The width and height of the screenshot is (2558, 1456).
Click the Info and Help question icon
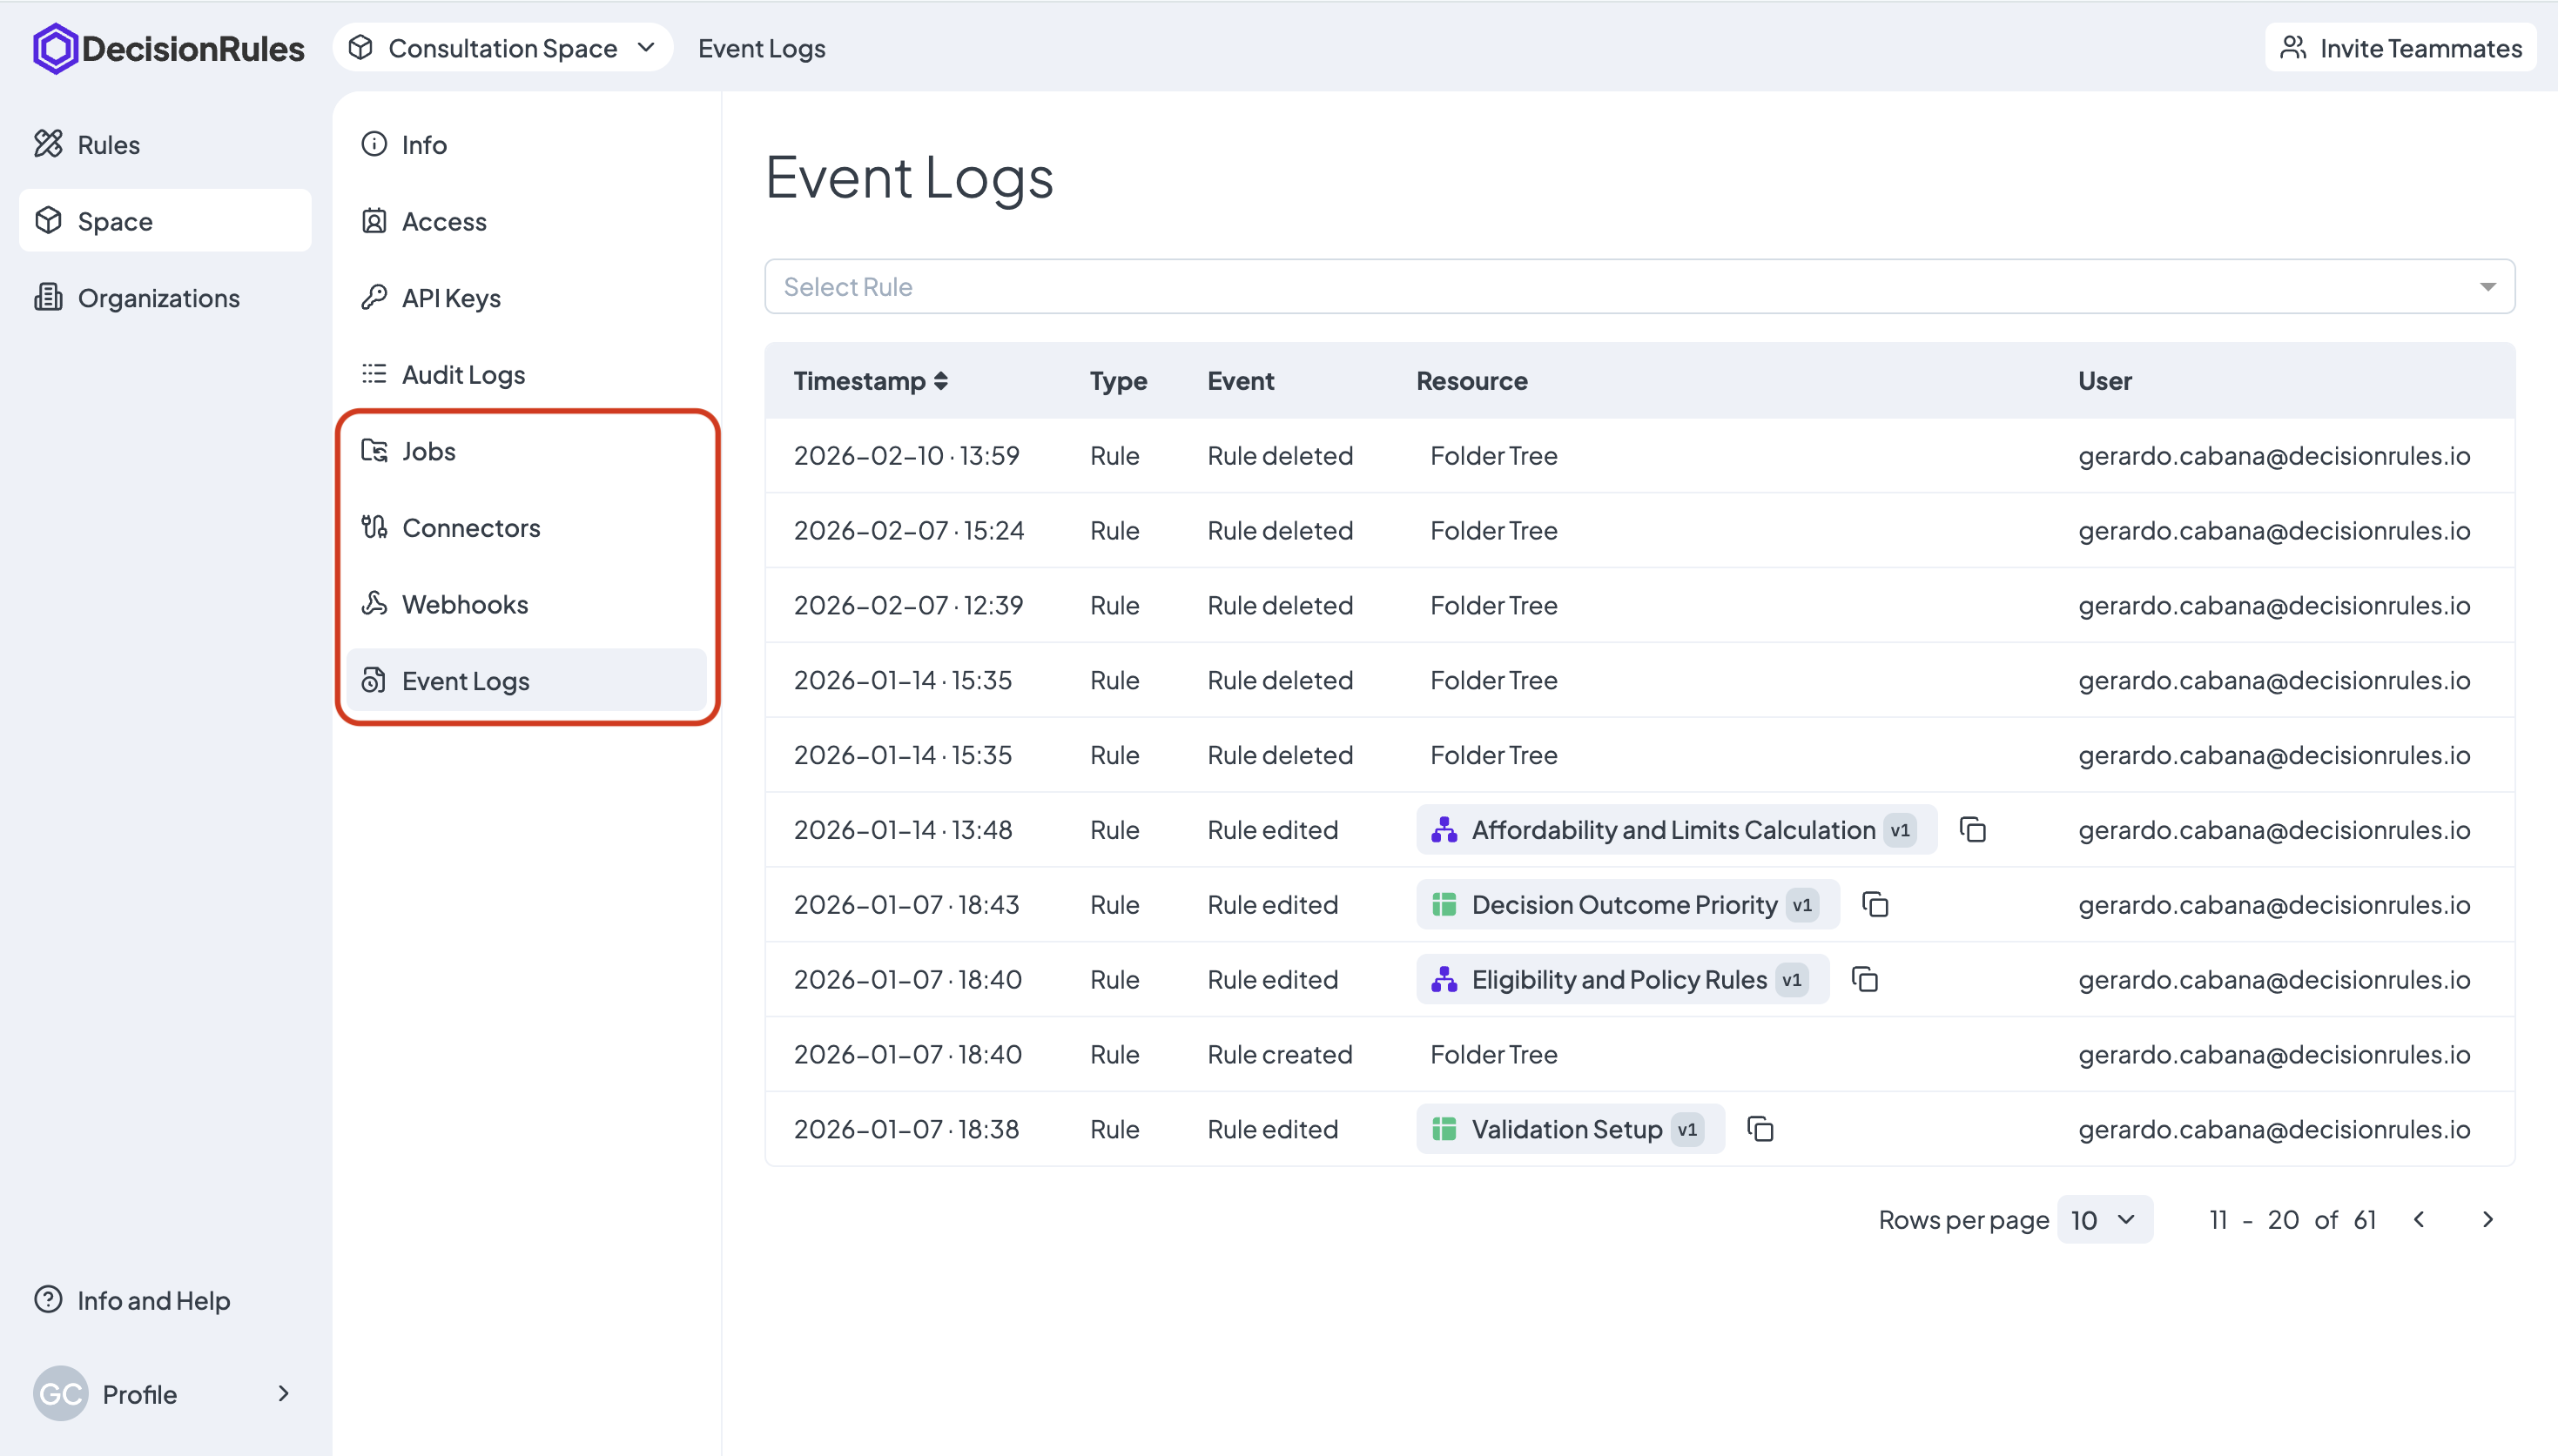pos(48,1299)
